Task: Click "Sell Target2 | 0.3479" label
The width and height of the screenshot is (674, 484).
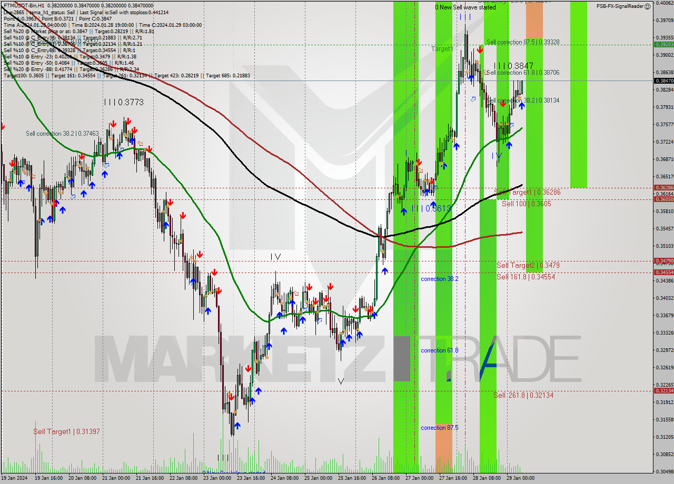Action: pyautogui.click(x=528, y=265)
